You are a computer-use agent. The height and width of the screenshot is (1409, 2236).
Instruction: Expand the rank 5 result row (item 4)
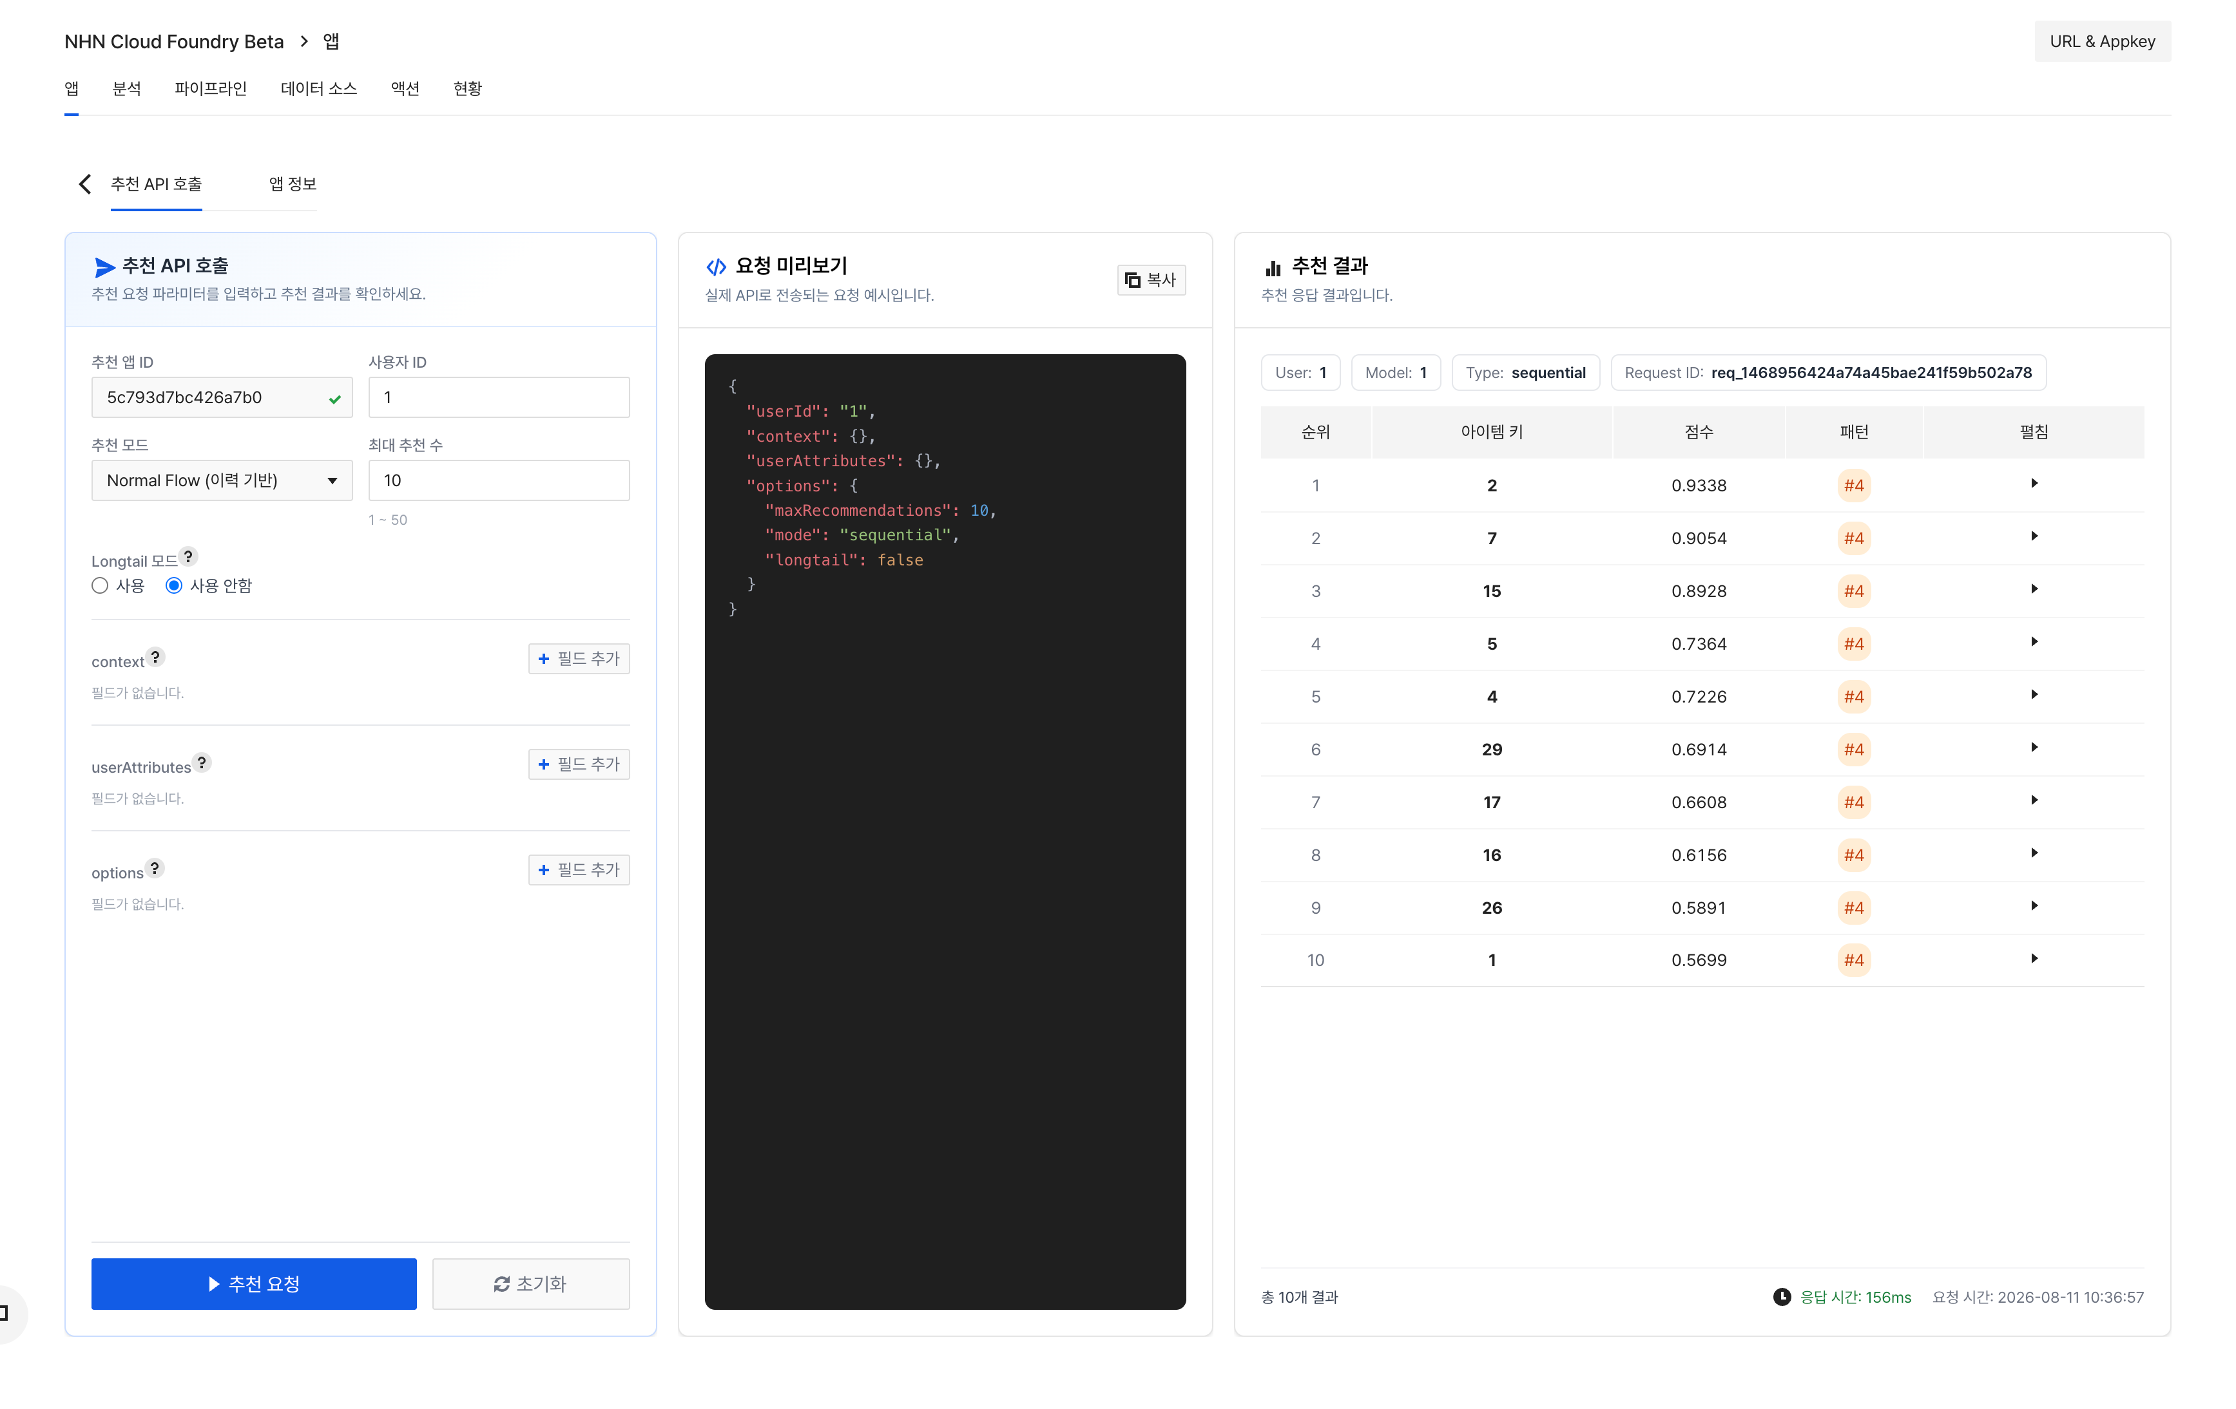(x=2034, y=695)
